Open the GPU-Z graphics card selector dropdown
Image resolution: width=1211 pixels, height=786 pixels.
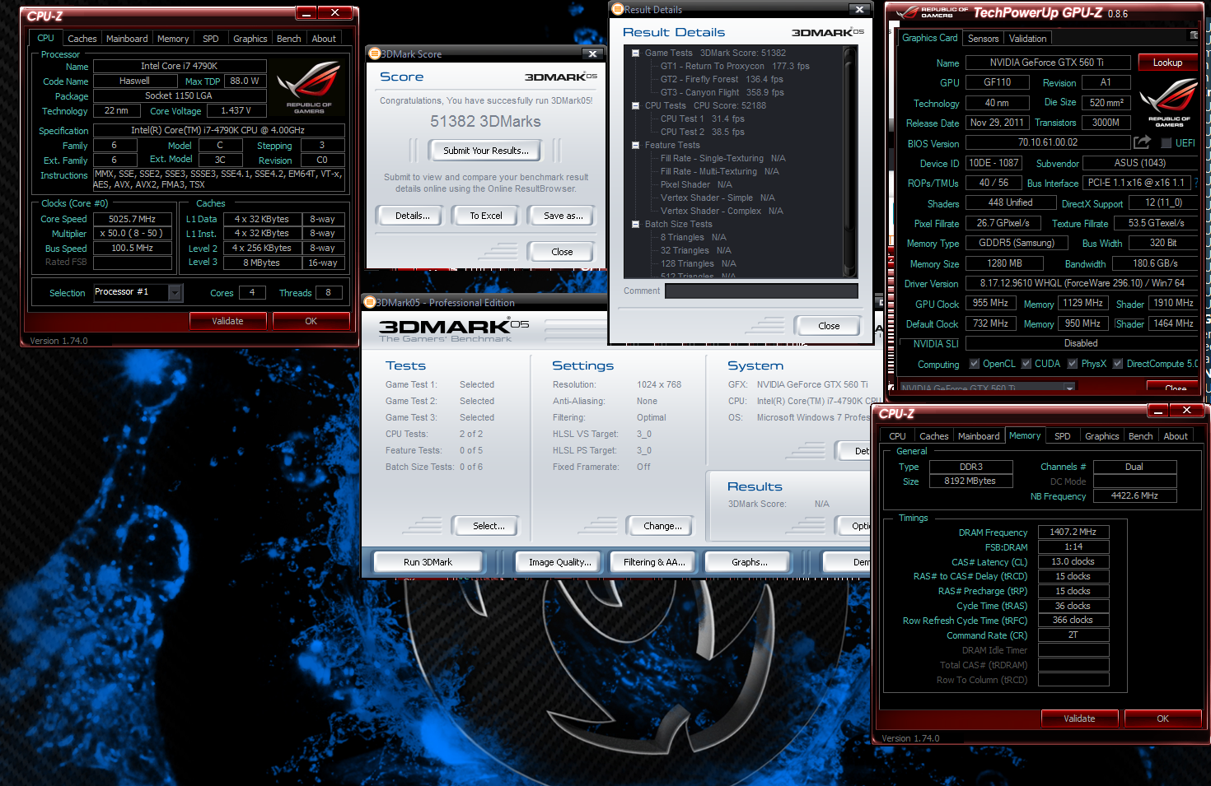click(x=1069, y=388)
